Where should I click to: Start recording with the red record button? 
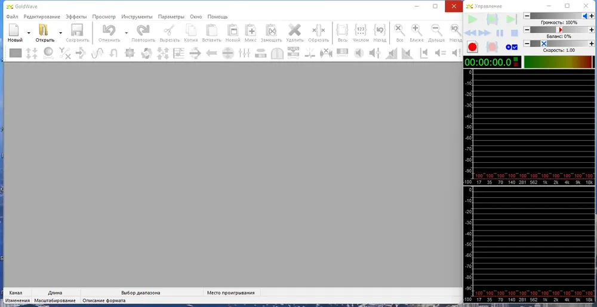[472, 47]
